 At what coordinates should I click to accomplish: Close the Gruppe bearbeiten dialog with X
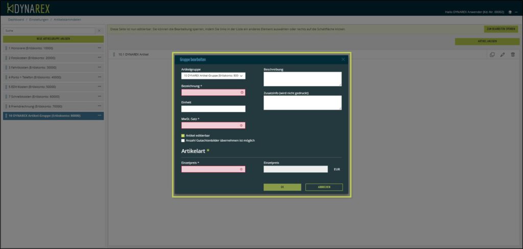click(x=343, y=59)
